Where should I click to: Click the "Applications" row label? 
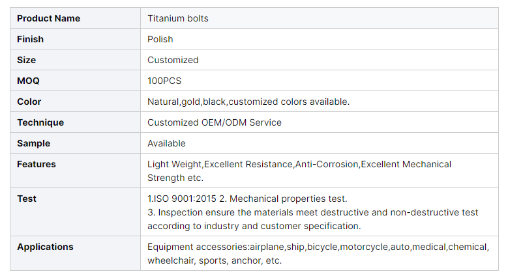coord(45,247)
